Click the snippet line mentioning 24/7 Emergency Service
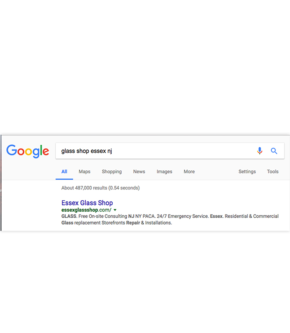 click(170, 216)
